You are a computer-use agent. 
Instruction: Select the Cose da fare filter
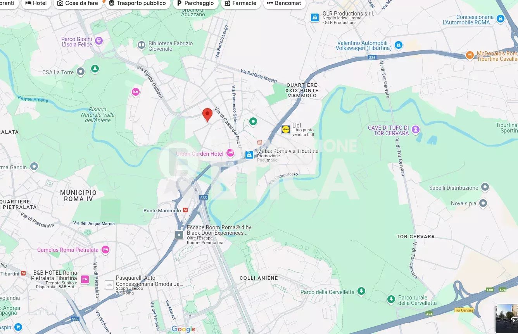(x=78, y=3)
